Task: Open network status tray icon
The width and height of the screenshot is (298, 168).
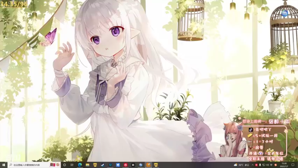Action: click(x=264, y=165)
